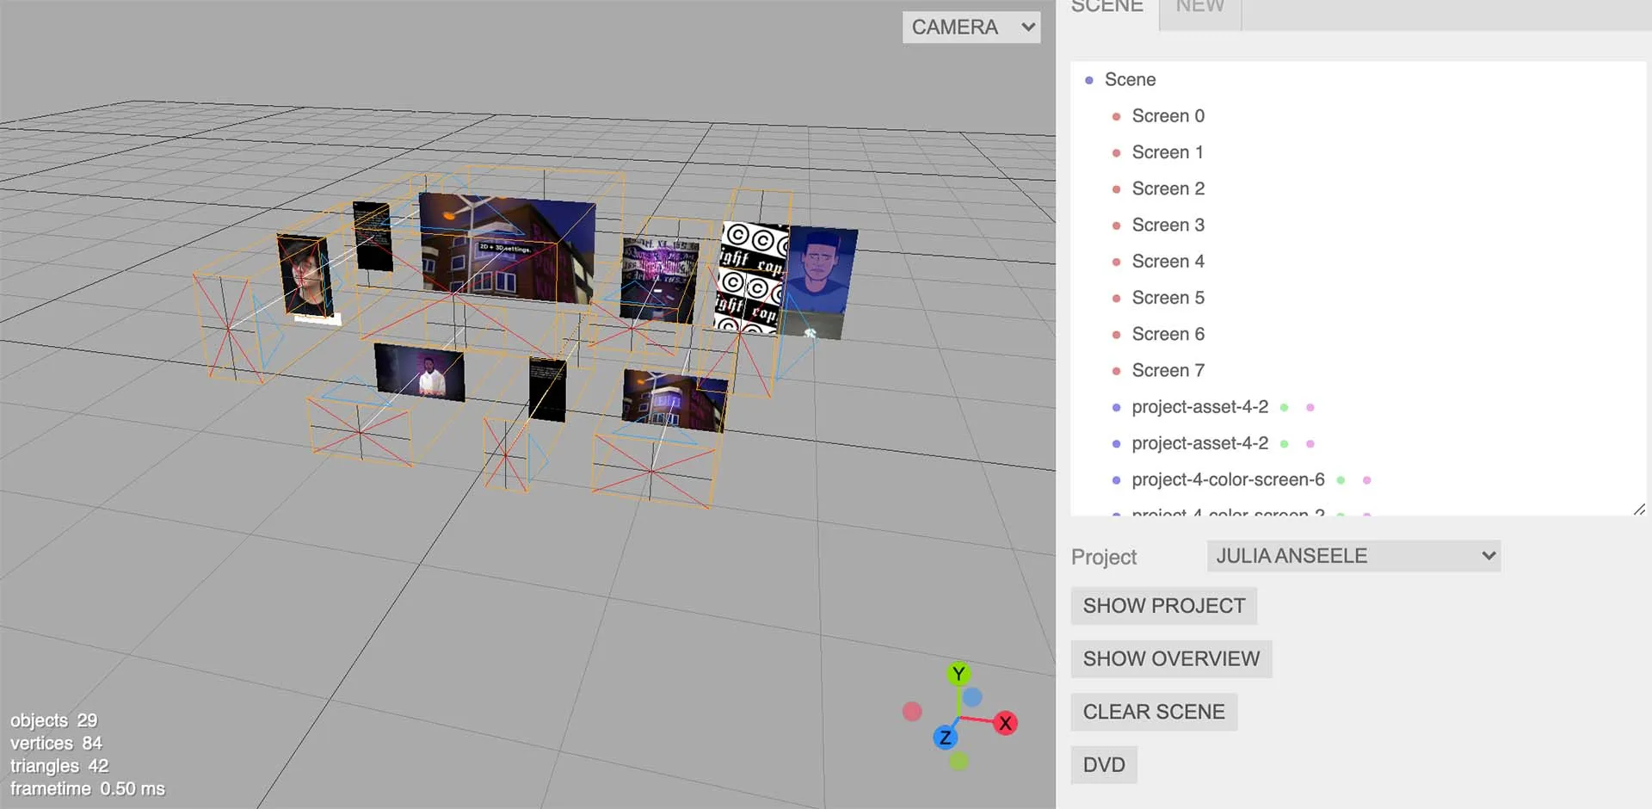Image resolution: width=1652 pixels, height=809 pixels.
Task: Switch to the NEW tab
Action: click(x=1199, y=9)
